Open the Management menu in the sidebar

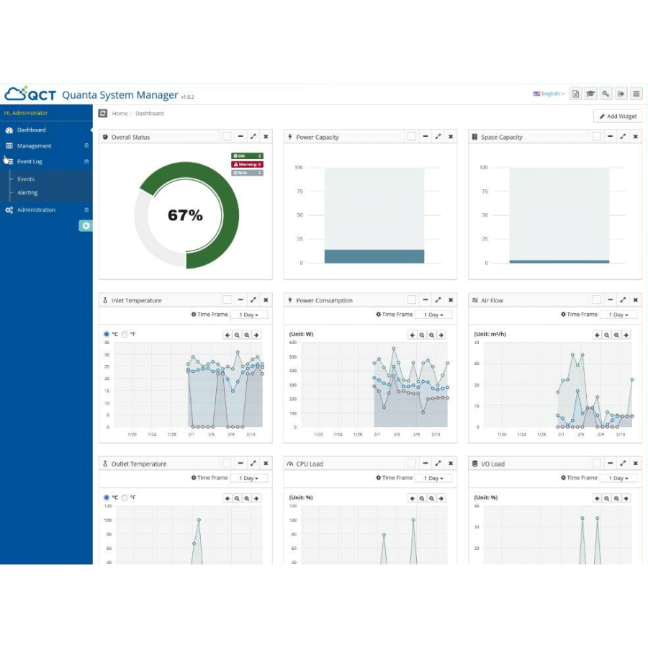(x=34, y=146)
